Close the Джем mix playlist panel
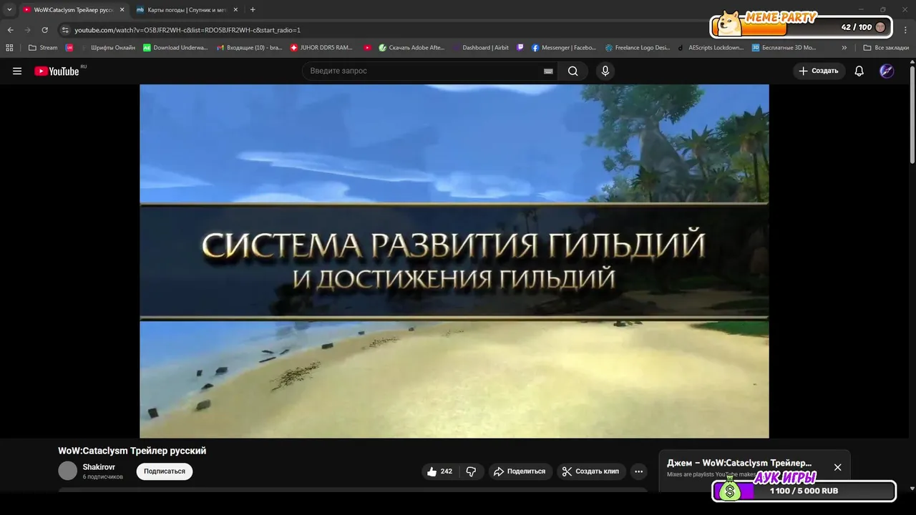916x515 pixels. 837,467
